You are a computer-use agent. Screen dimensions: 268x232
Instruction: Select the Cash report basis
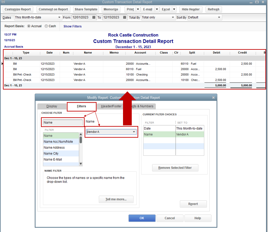[x=46, y=26]
